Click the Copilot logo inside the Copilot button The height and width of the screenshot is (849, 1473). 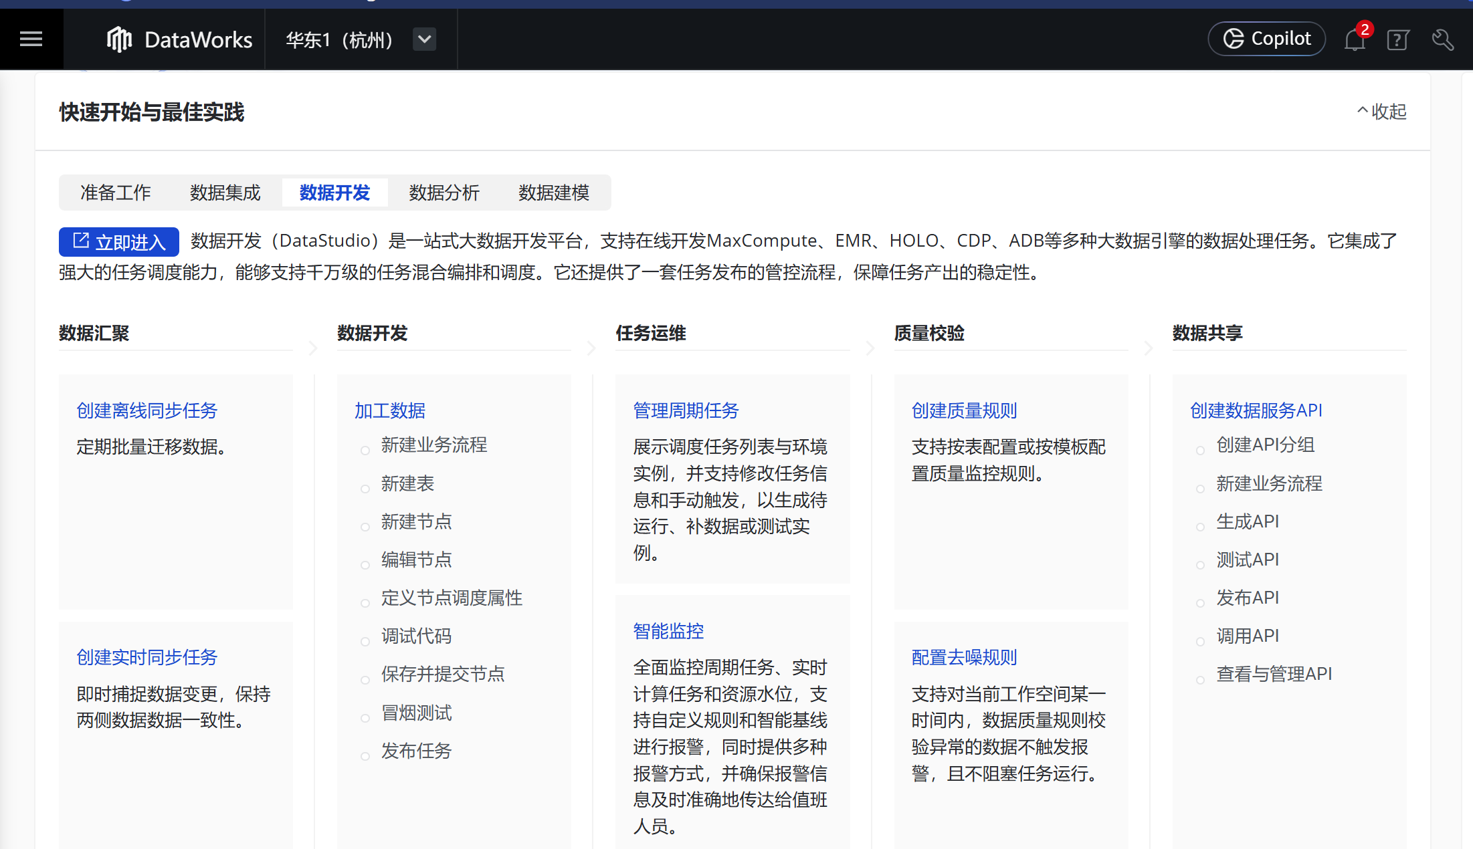(1233, 38)
